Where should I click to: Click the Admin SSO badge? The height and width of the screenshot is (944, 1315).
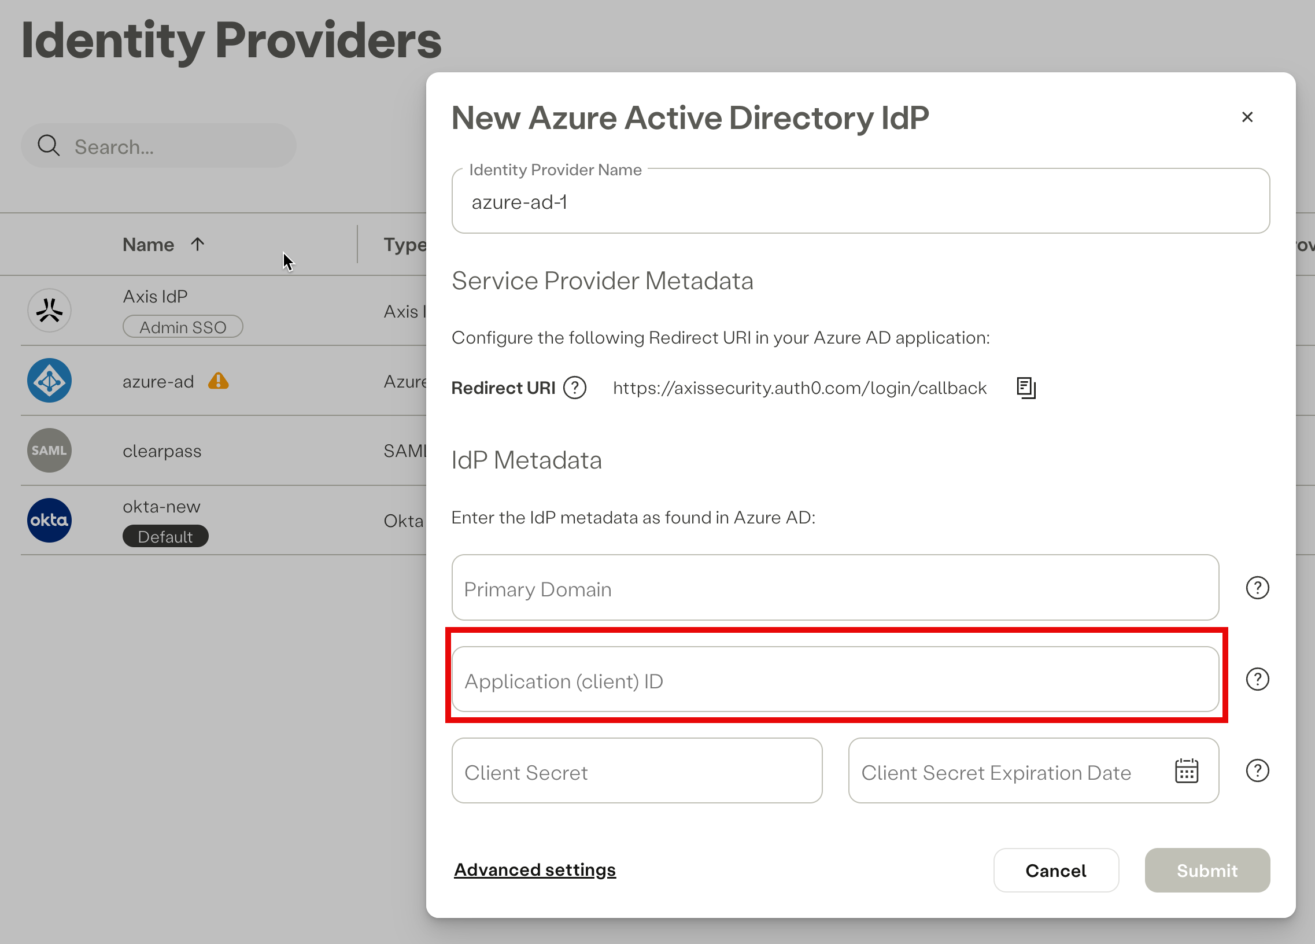(183, 327)
